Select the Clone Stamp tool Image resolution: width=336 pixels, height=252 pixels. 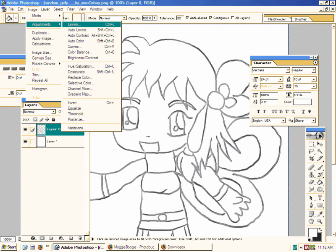click(311, 175)
